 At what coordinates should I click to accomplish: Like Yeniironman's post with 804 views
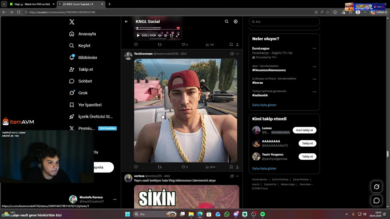pos(185,167)
